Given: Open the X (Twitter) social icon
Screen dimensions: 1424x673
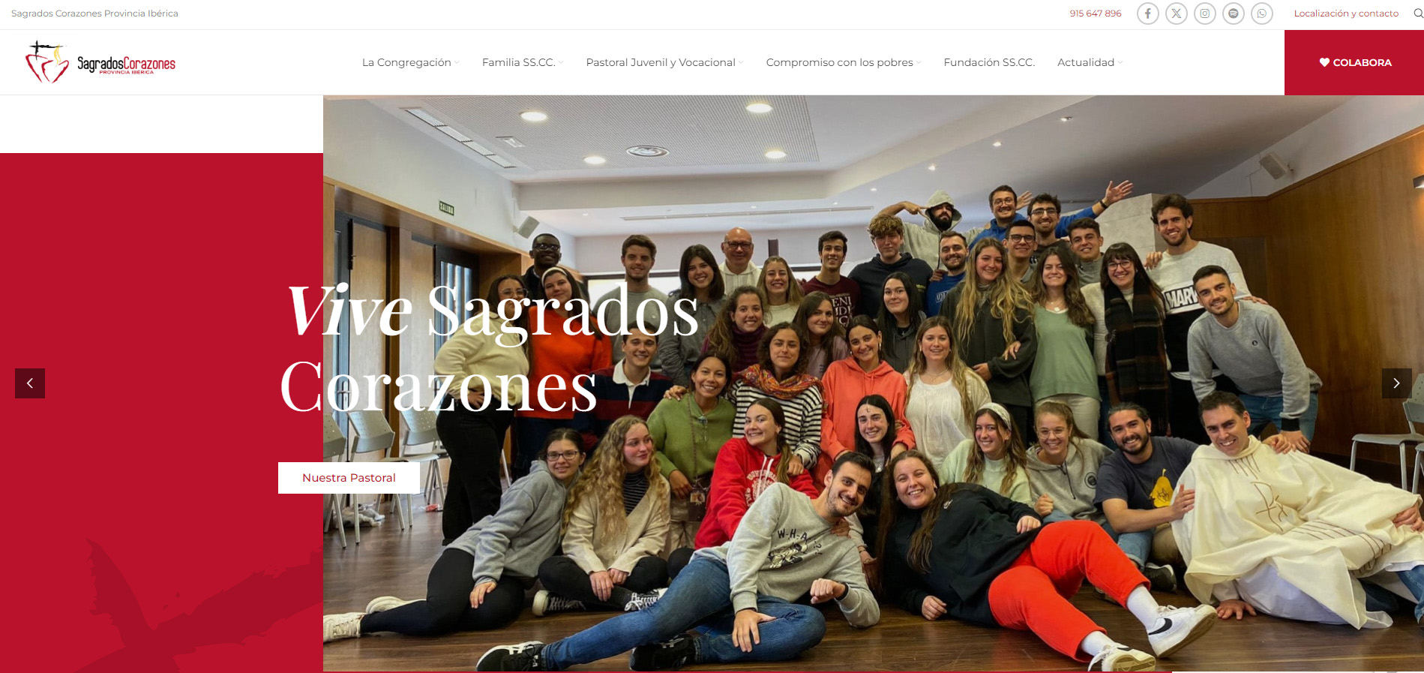Looking at the screenshot, I should click(1176, 14).
